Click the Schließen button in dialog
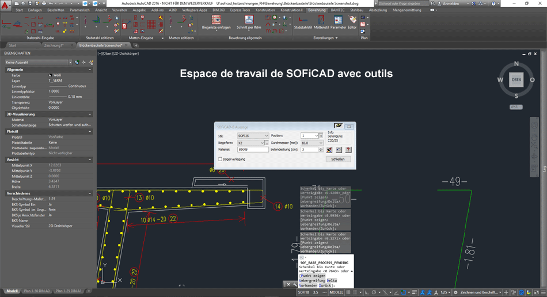 [x=337, y=159]
